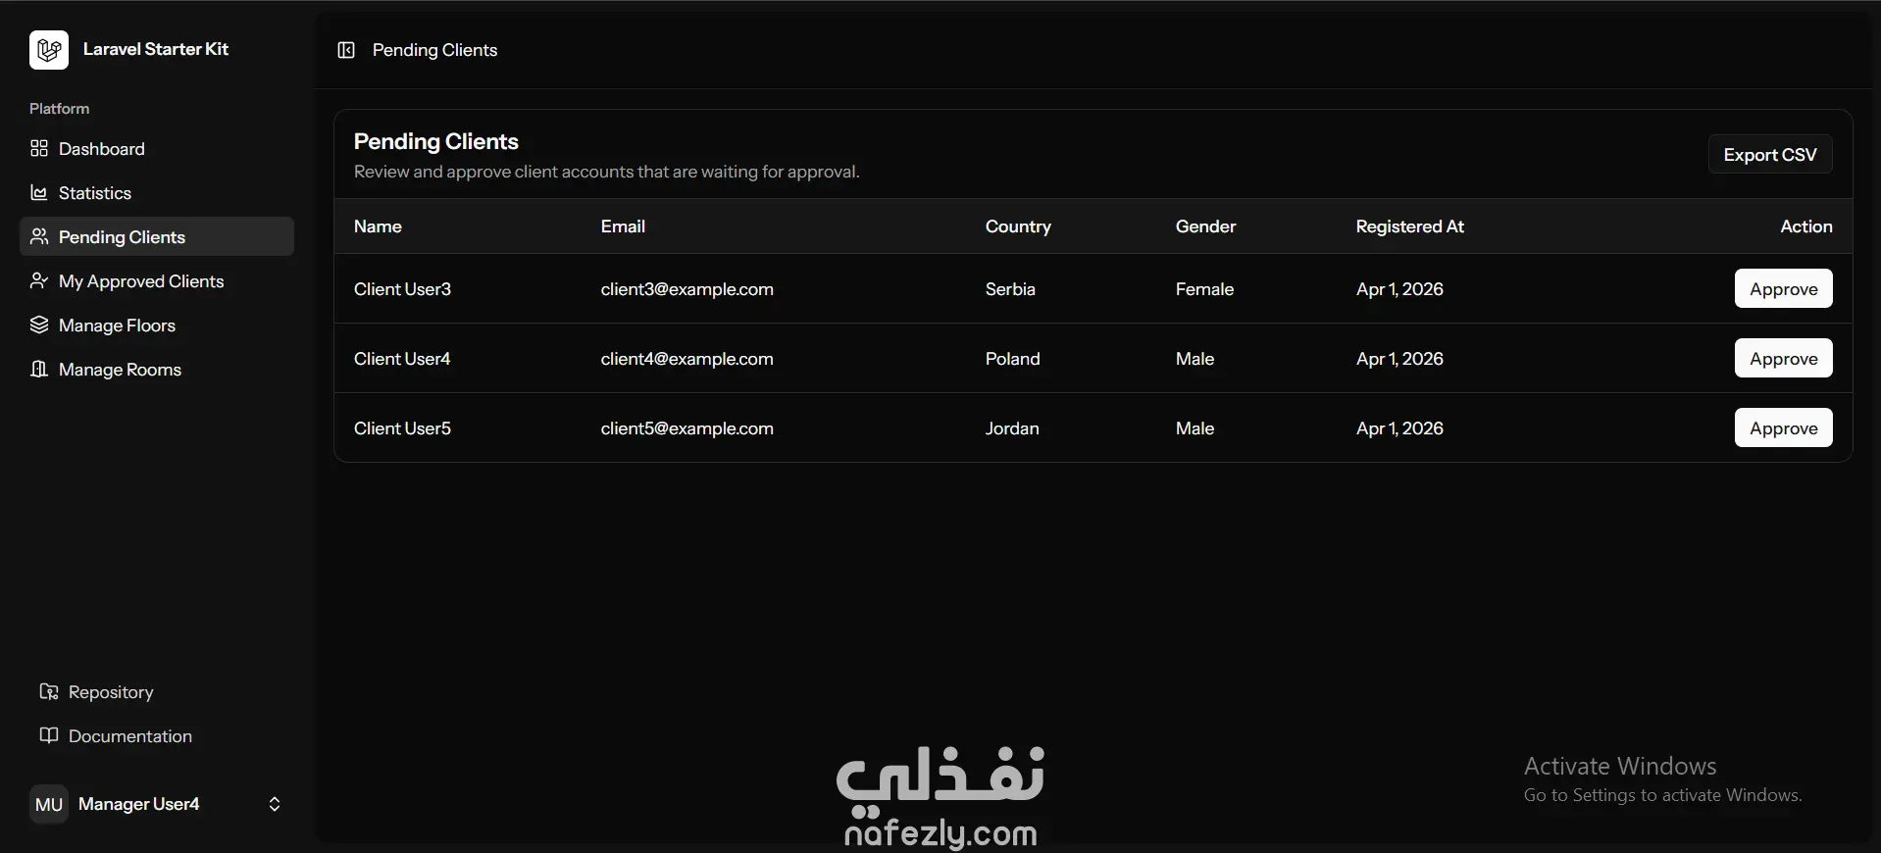Click email client5@example.com
The image size is (1881, 853).
(x=686, y=428)
